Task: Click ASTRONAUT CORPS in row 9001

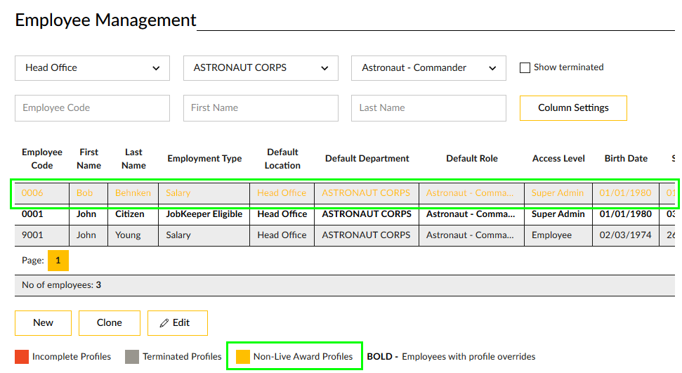Action: click(x=366, y=235)
